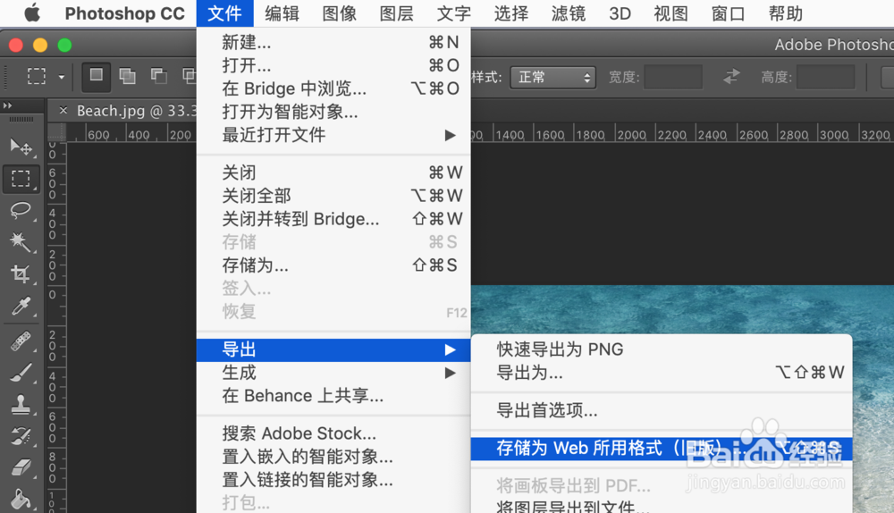This screenshot has height=513, width=894.
Task: Choose 快速导出为 PNG
Action: click(x=662, y=349)
